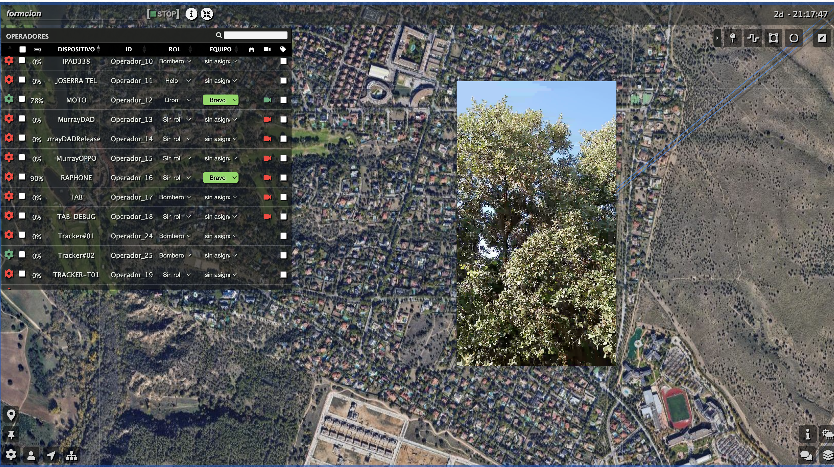Check the MOTO row selection checkbox
Image resolution: width=834 pixels, height=467 pixels.
pos(22,99)
